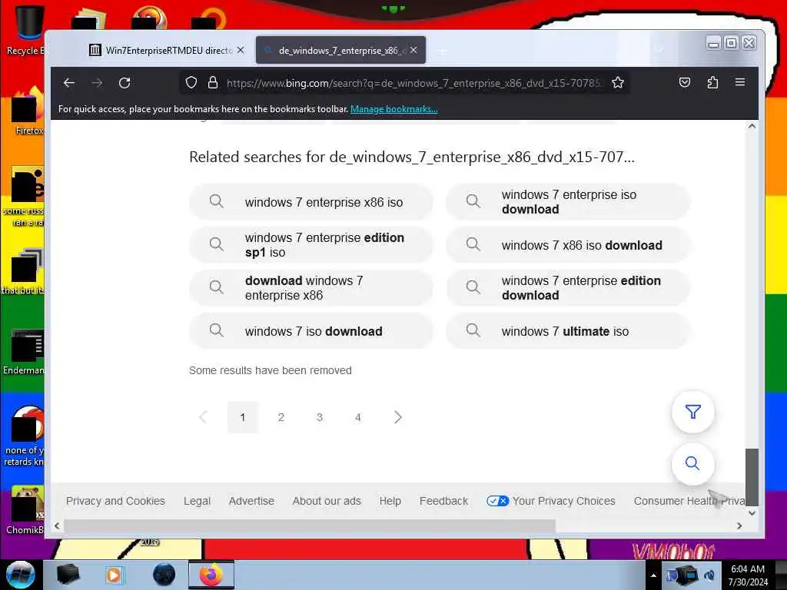Open the Advertise footer link
This screenshot has height=590, width=787.
(x=251, y=501)
